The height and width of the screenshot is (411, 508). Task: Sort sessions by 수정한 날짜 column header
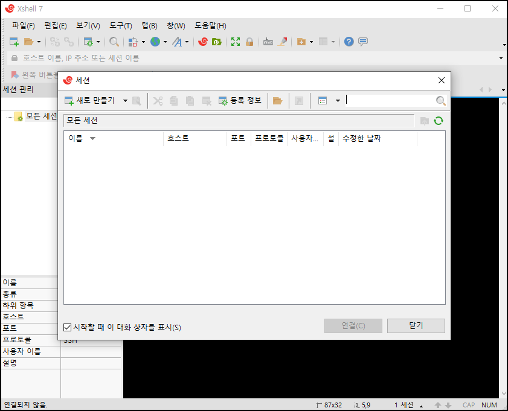click(378, 139)
